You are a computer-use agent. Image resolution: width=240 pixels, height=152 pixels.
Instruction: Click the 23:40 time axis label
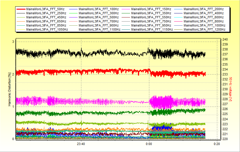[81, 144]
